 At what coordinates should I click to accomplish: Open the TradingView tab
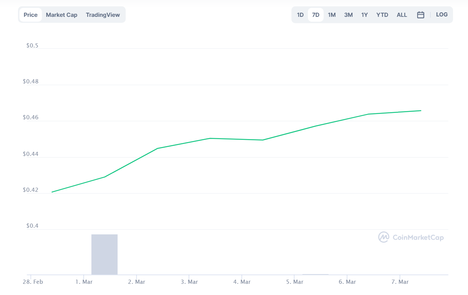coord(103,15)
